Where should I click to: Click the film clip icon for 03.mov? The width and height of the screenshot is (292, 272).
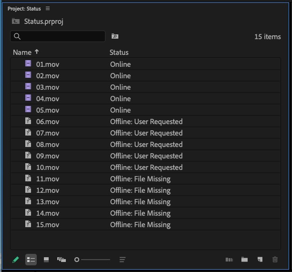(x=28, y=86)
